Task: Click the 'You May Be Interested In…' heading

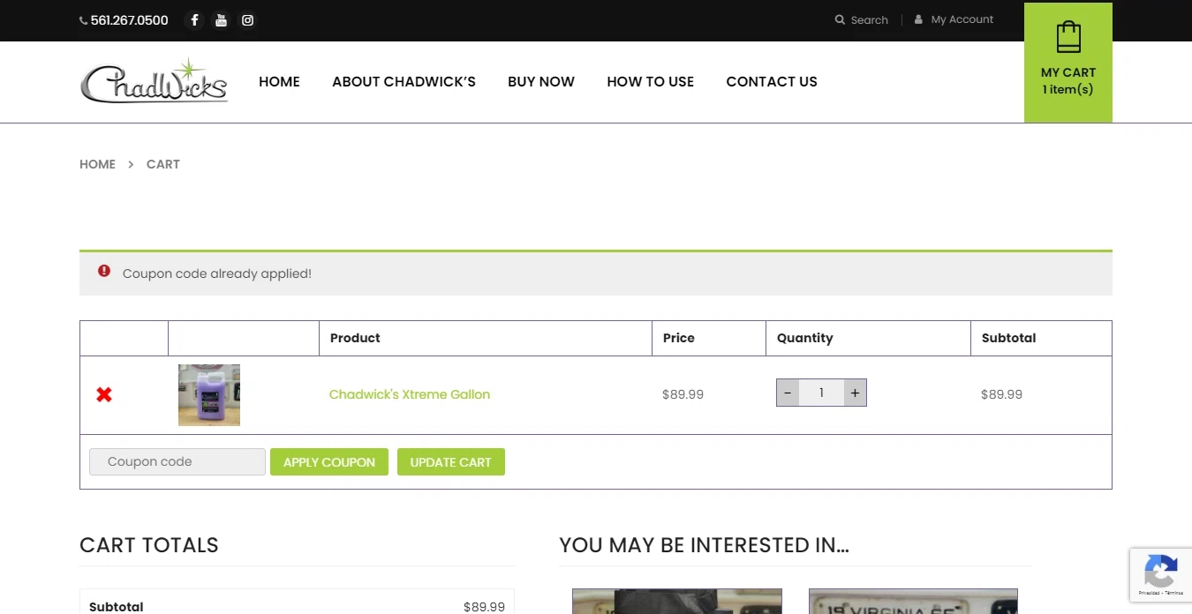Action: click(x=704, y=545)
